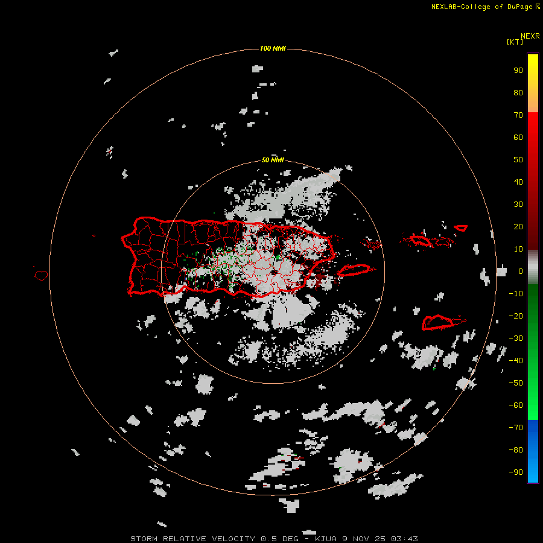Screen dimensions: 543x543
Task: Select the positive 80 knot scale label
Action: [518, 92]
